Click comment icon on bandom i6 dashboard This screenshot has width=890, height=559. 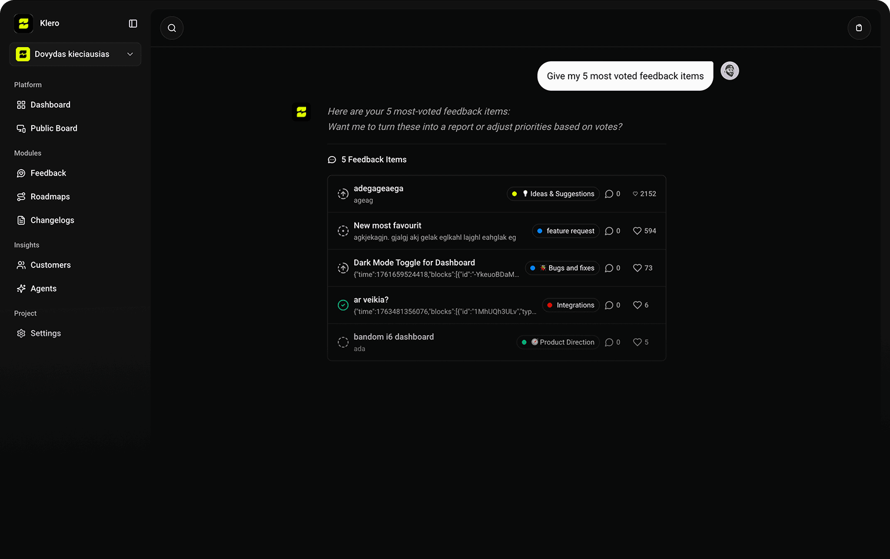coord(609,342)
